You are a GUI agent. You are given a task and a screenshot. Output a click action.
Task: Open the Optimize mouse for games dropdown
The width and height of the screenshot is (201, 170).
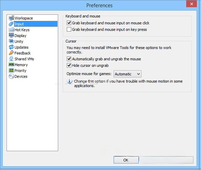(127, 74)
